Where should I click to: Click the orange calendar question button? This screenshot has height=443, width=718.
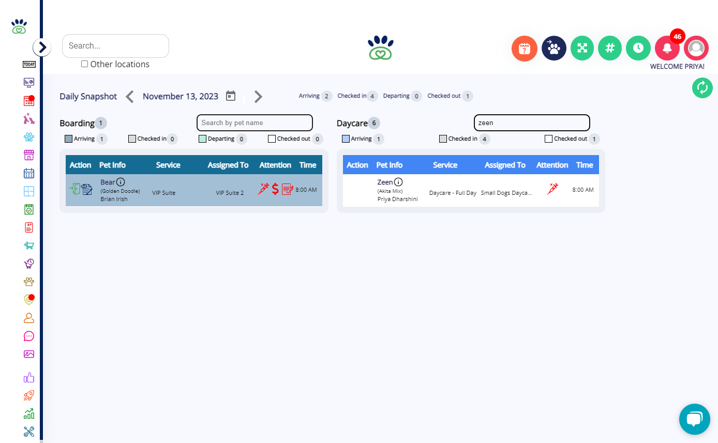coord(525,49)
